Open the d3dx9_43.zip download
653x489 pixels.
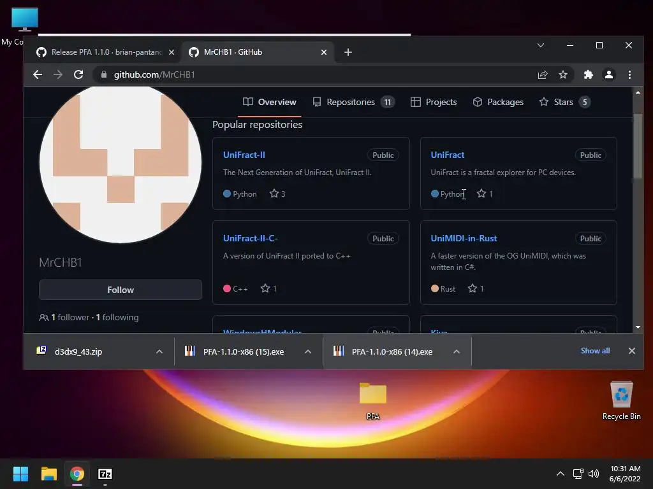[x=78, y=351]
